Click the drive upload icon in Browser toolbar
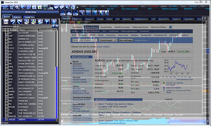Screen dimensions: 211x126 (x=27, y=22)
